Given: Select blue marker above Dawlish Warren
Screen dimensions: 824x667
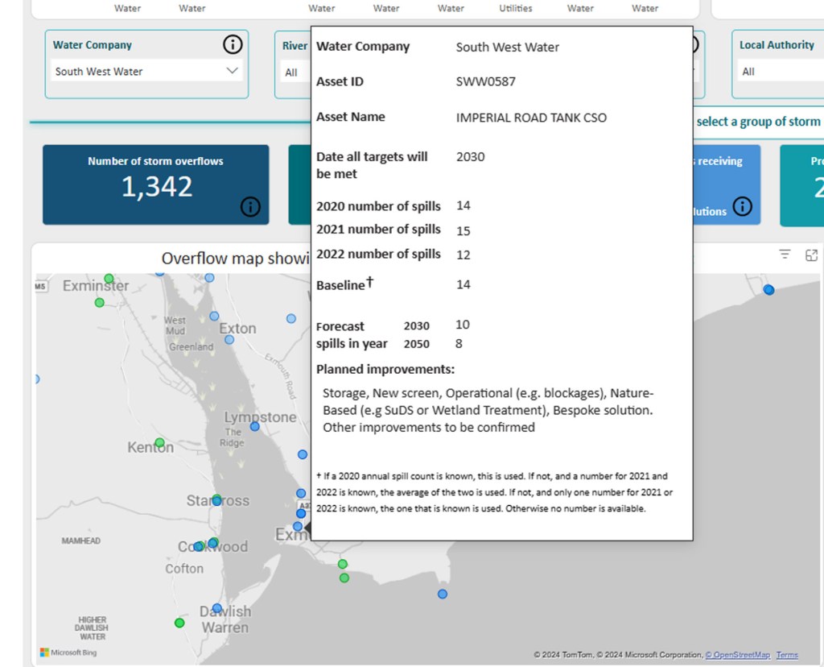Looking at the screenshot, I should (217, 608).
